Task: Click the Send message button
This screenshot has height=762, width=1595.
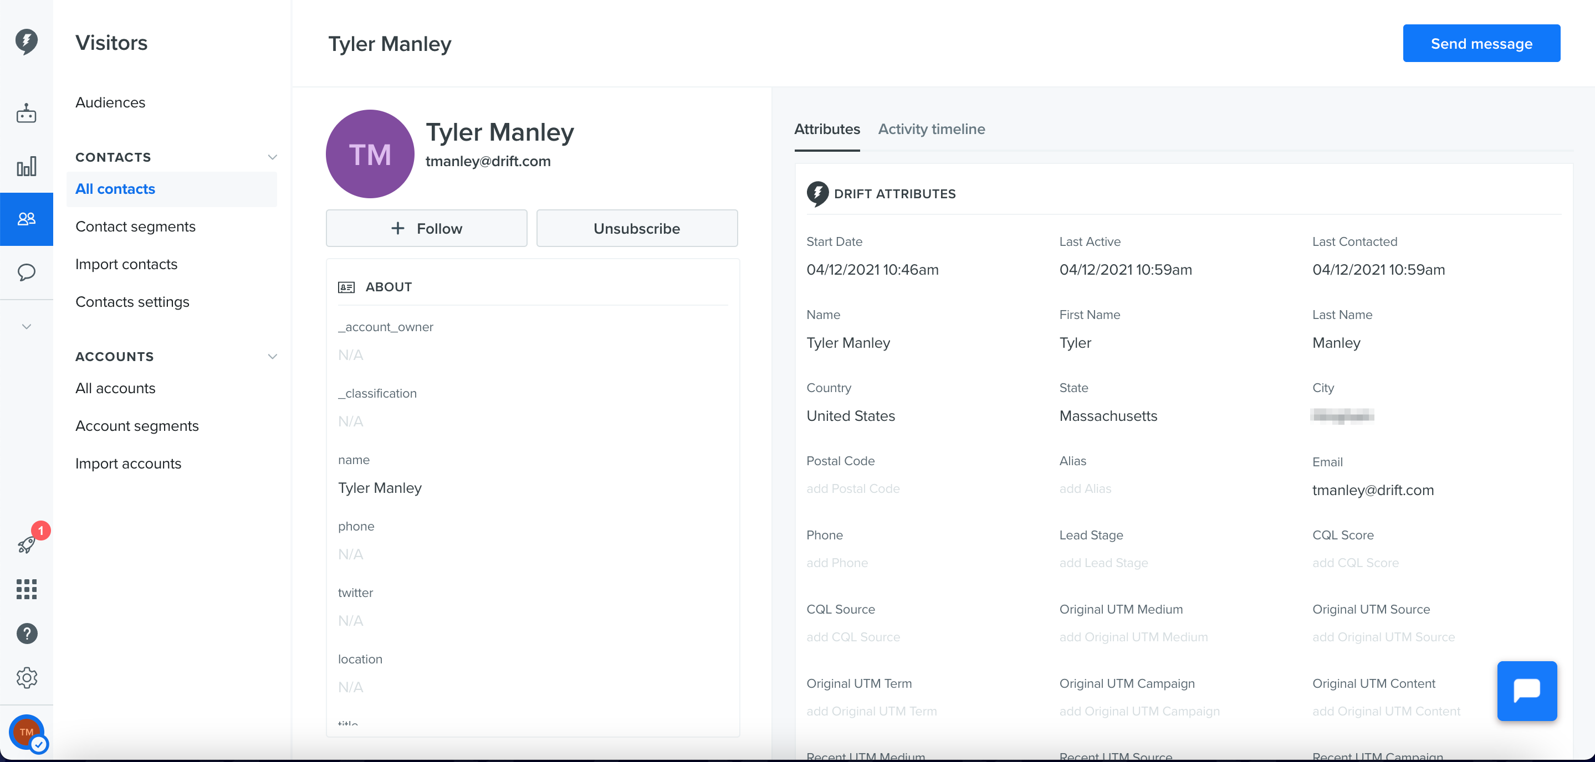Action: click(x=1481, y=43)
